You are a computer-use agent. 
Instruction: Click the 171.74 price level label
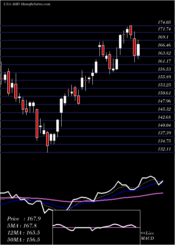[164, 29]
